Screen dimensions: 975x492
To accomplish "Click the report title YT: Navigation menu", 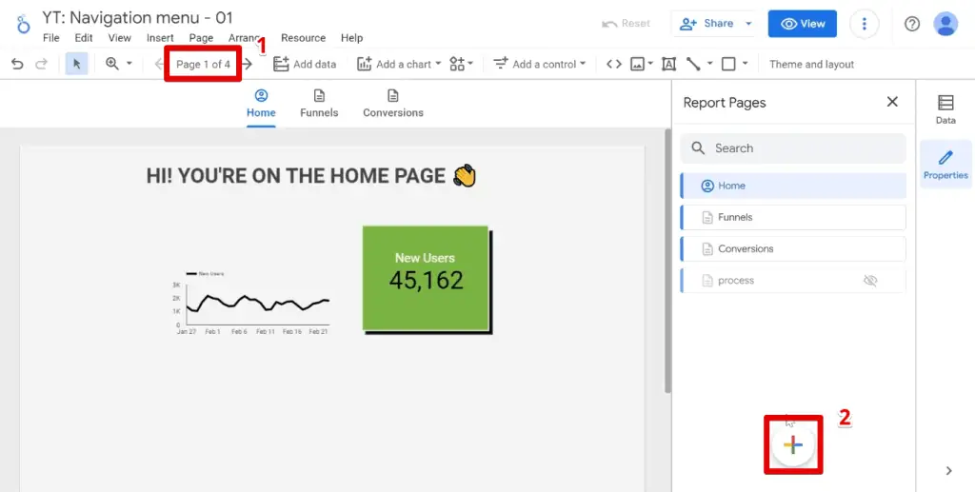I will (137, 17).
